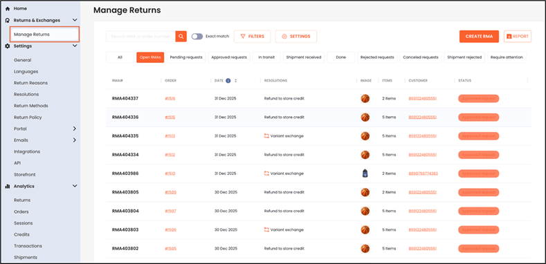Collapse the Settings section chevron

point(75,46)
